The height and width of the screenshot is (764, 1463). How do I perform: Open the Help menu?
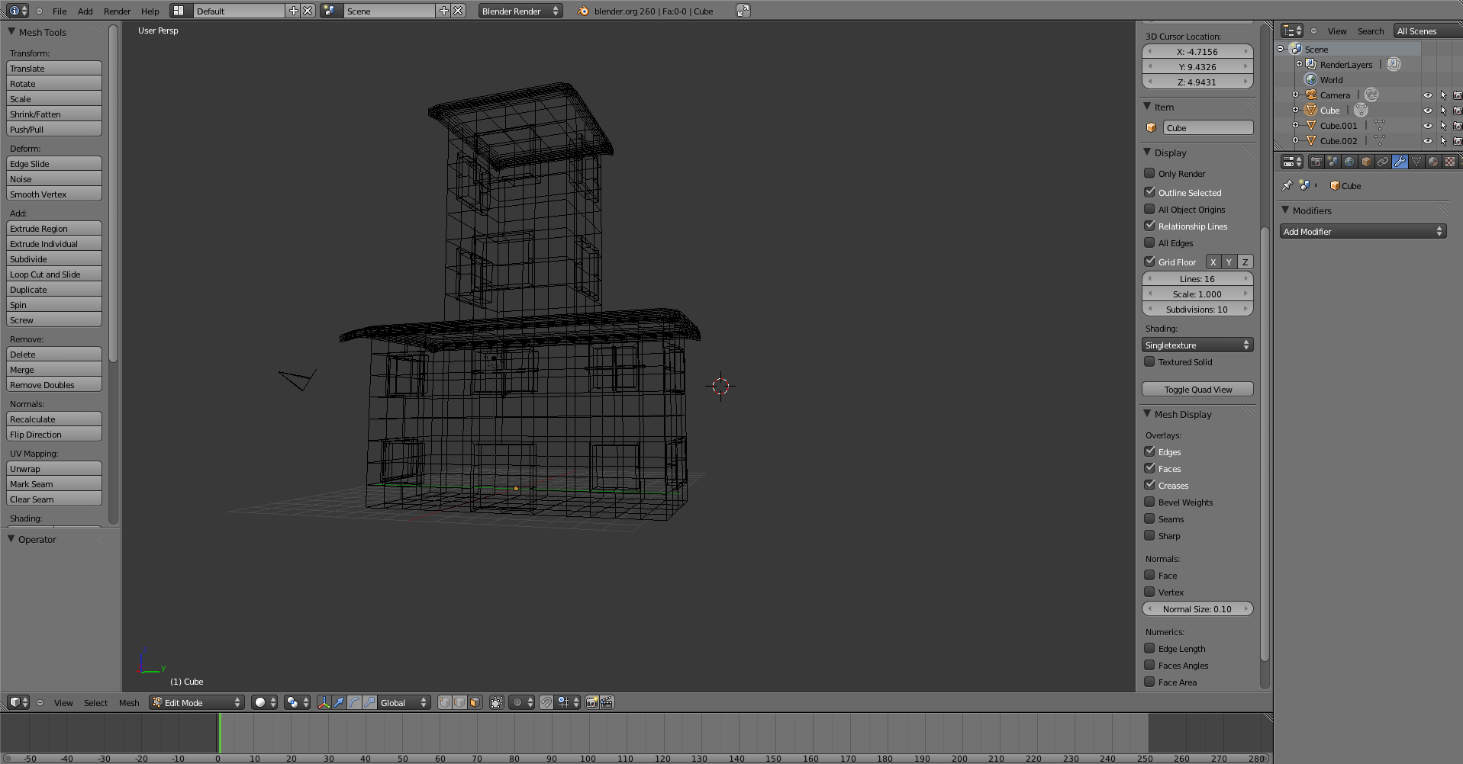(150, 11)
